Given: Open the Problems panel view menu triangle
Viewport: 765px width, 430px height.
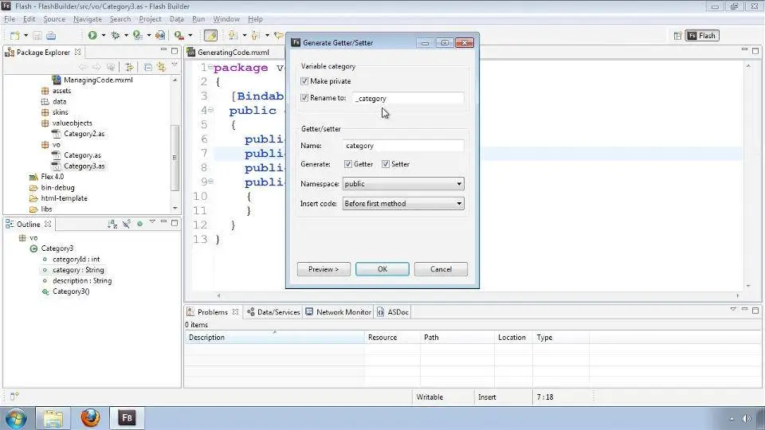Looking at the screenshot, I should (733, 309).
